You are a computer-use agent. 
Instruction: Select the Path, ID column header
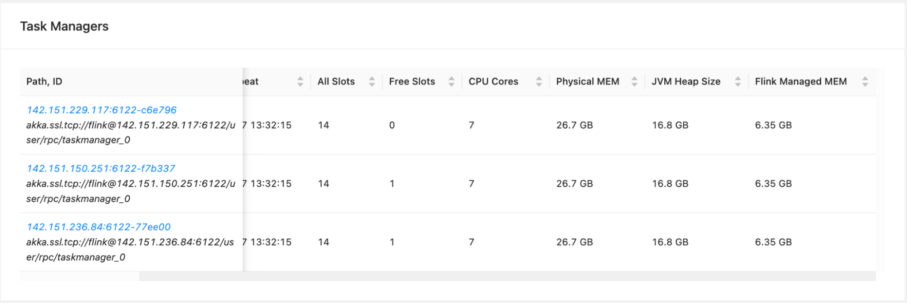(44, 82)
